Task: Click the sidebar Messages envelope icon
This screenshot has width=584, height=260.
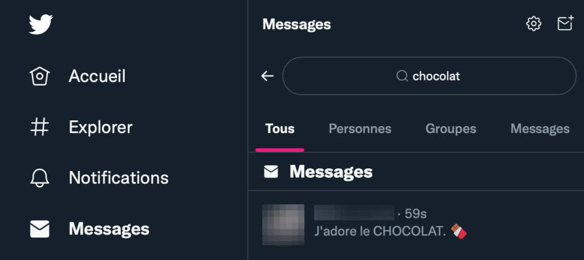Action: 39,229
